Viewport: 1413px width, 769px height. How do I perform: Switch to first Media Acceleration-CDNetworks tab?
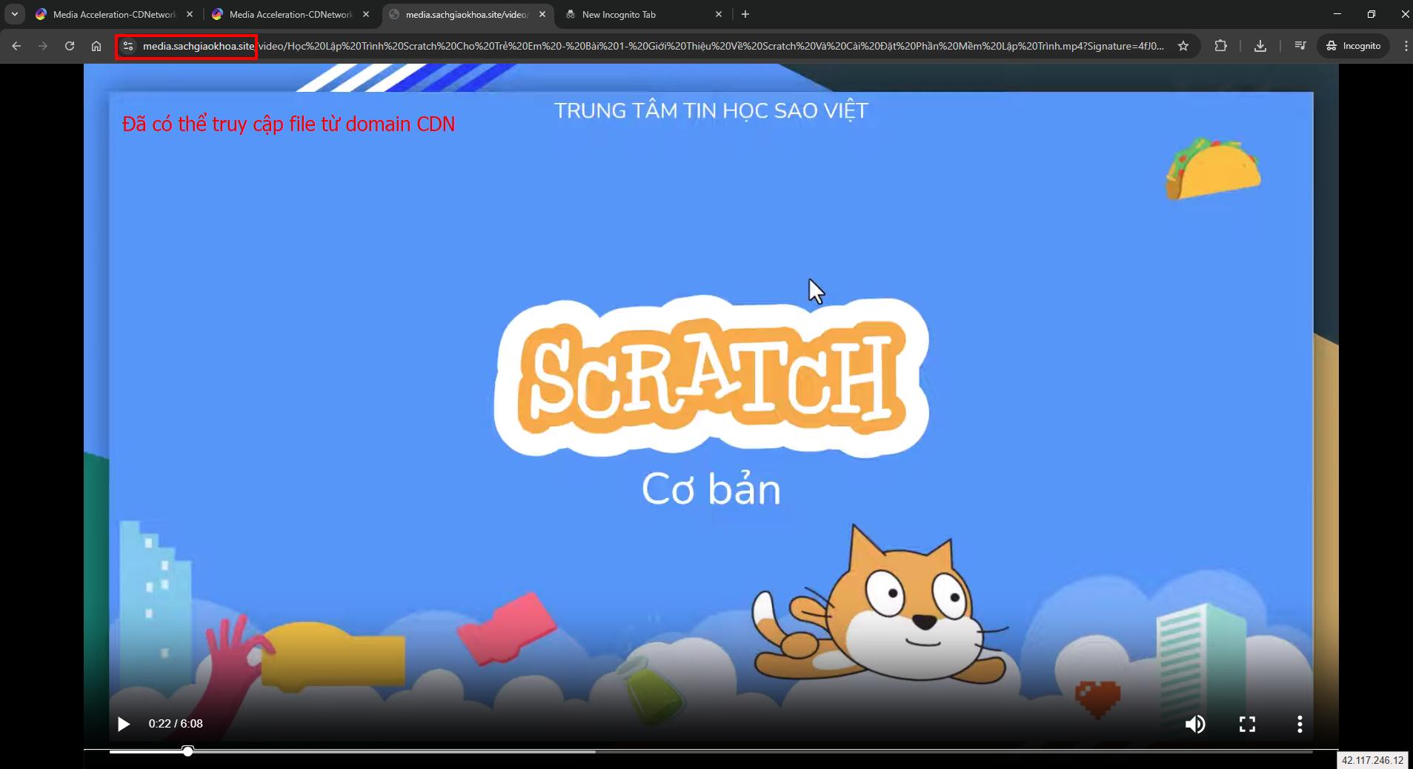click(111, 14)
